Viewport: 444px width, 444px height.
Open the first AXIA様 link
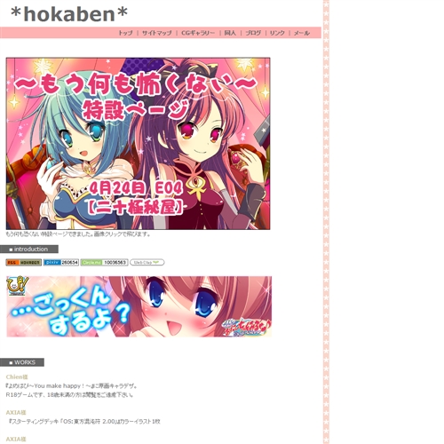pyautogui.click(x=16, y=412)
